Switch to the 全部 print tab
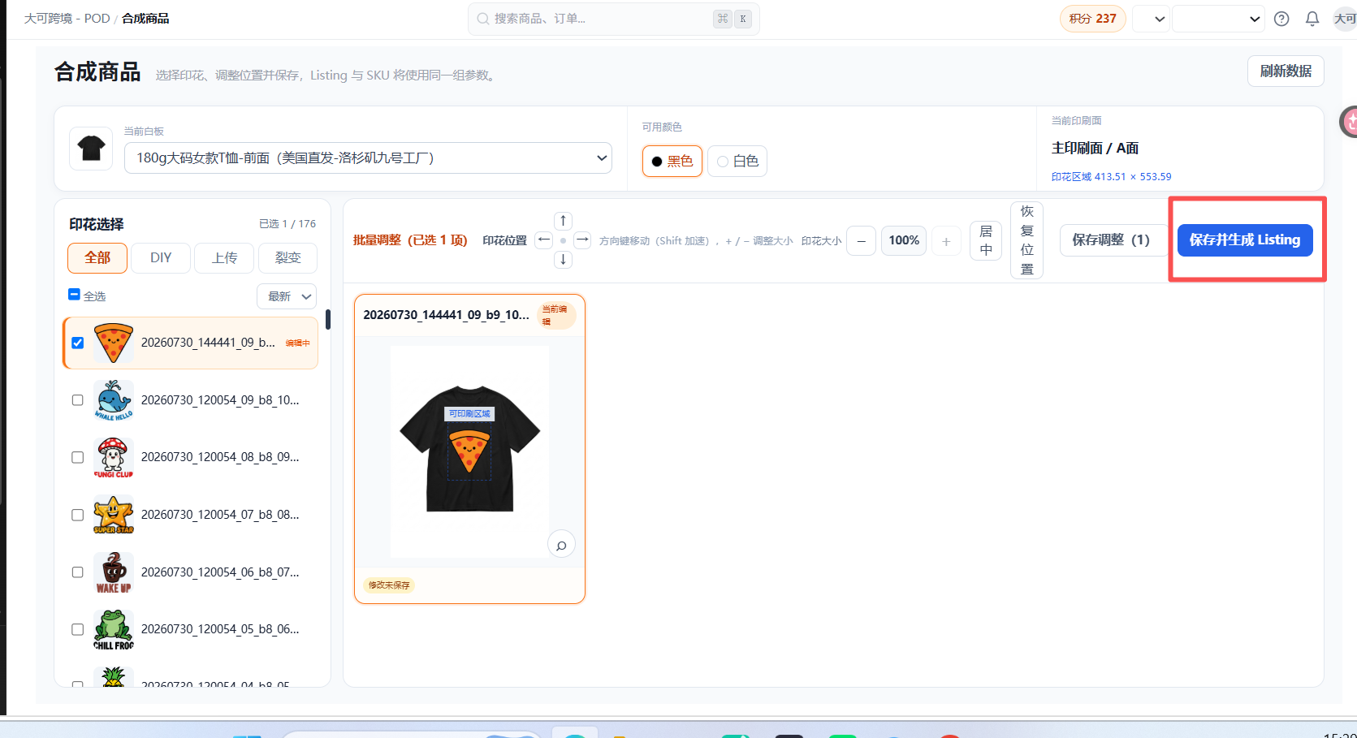Image resolution: width=1357 pixels, height=738 pixels. pos(97,257)
